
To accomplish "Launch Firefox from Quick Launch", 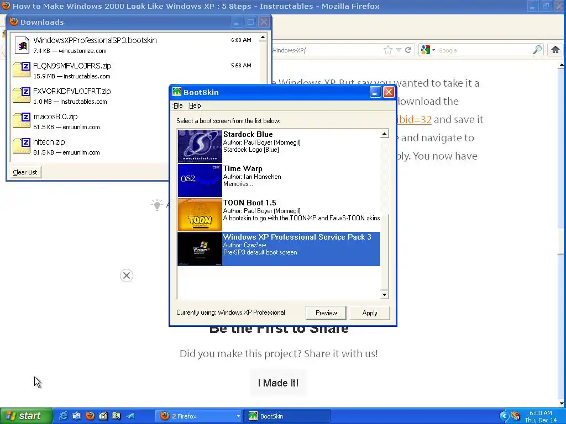I will (x=90, y=416).
